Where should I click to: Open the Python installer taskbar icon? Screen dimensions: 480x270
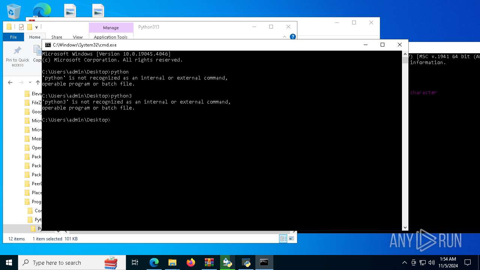click(228, 262)
